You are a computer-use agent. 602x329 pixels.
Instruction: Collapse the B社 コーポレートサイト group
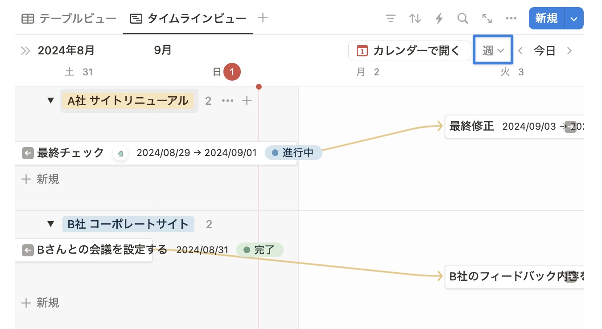pos(51,224)
